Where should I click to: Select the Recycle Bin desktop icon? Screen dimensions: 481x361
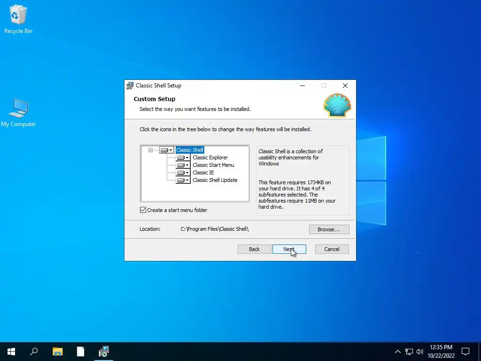coord(18,19)
